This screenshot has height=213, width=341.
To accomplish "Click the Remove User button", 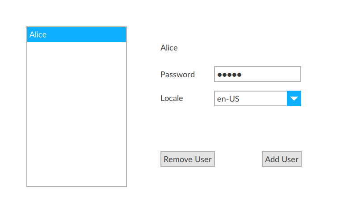I will pos(188,159).
